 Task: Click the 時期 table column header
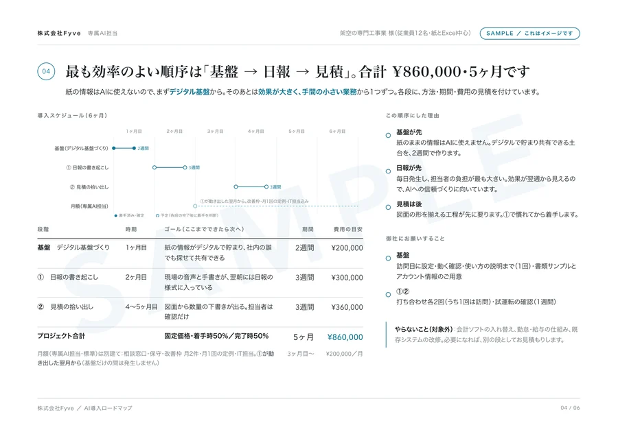coord(131,230)
